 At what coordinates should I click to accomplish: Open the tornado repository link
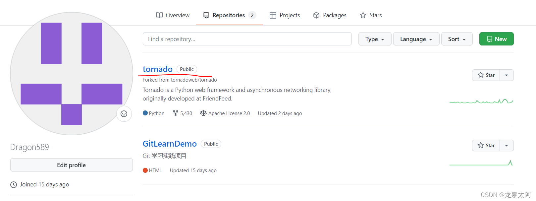coord(157,69)
